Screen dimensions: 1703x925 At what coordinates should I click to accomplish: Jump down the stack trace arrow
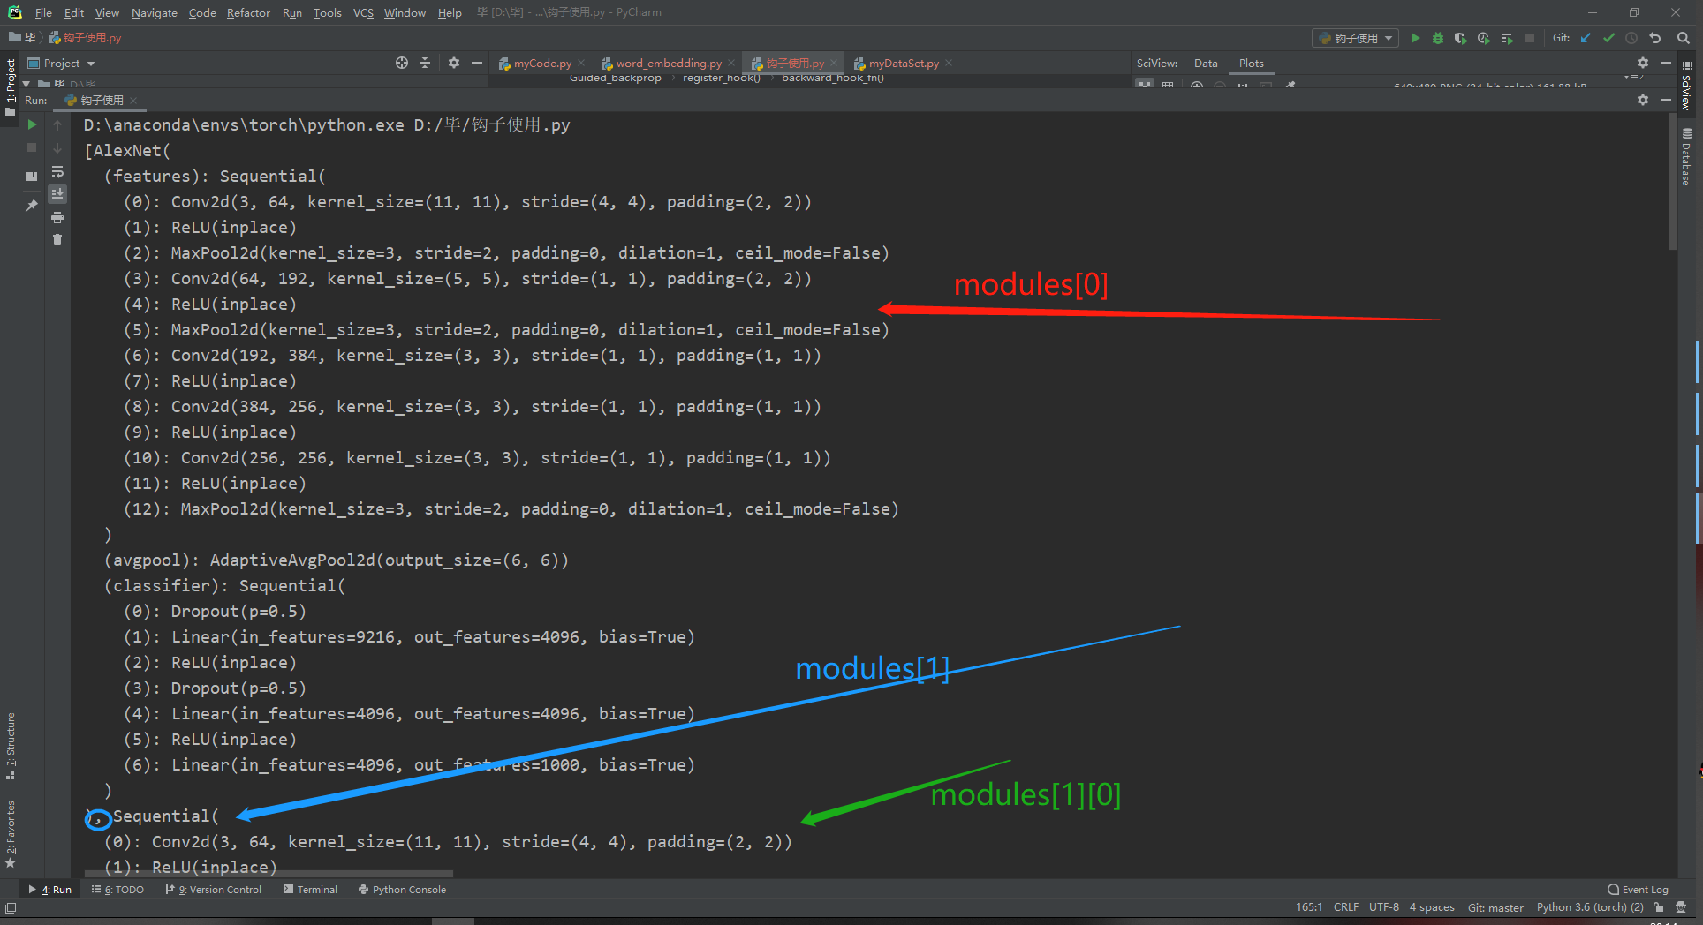pyautogui.click(x=57, y=147)
